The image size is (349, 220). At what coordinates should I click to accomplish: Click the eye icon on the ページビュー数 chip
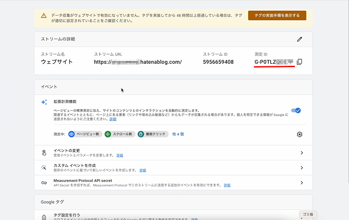tap(72, 134)
